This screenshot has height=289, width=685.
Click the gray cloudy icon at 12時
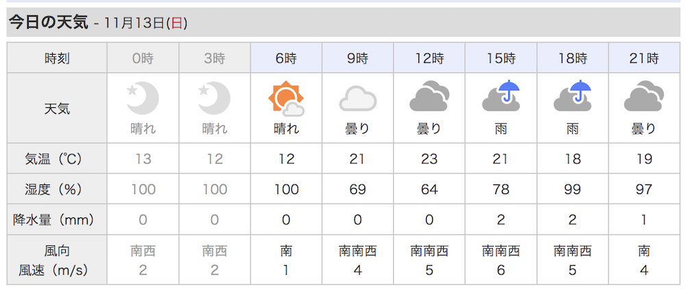tap(429, 96)
